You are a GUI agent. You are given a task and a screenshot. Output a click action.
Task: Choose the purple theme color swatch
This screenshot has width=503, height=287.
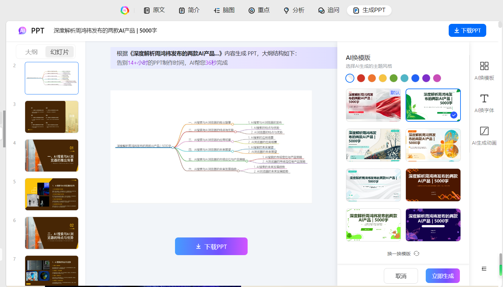tap(426, 78)
